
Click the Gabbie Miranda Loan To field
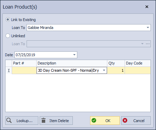point(89,28)
